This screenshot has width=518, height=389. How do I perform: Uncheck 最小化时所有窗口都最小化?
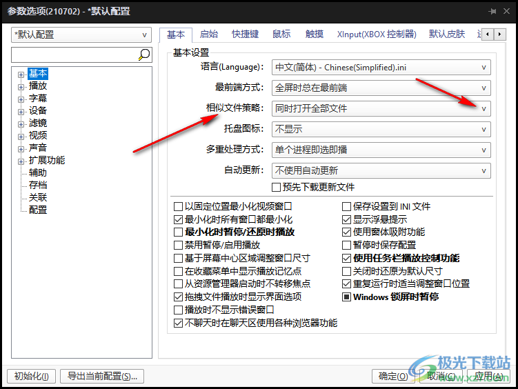pyautogui.click(x=178, y=219)
